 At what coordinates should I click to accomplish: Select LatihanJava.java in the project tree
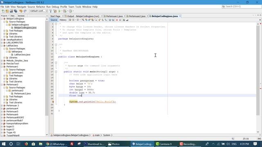(x=22, y=55)
